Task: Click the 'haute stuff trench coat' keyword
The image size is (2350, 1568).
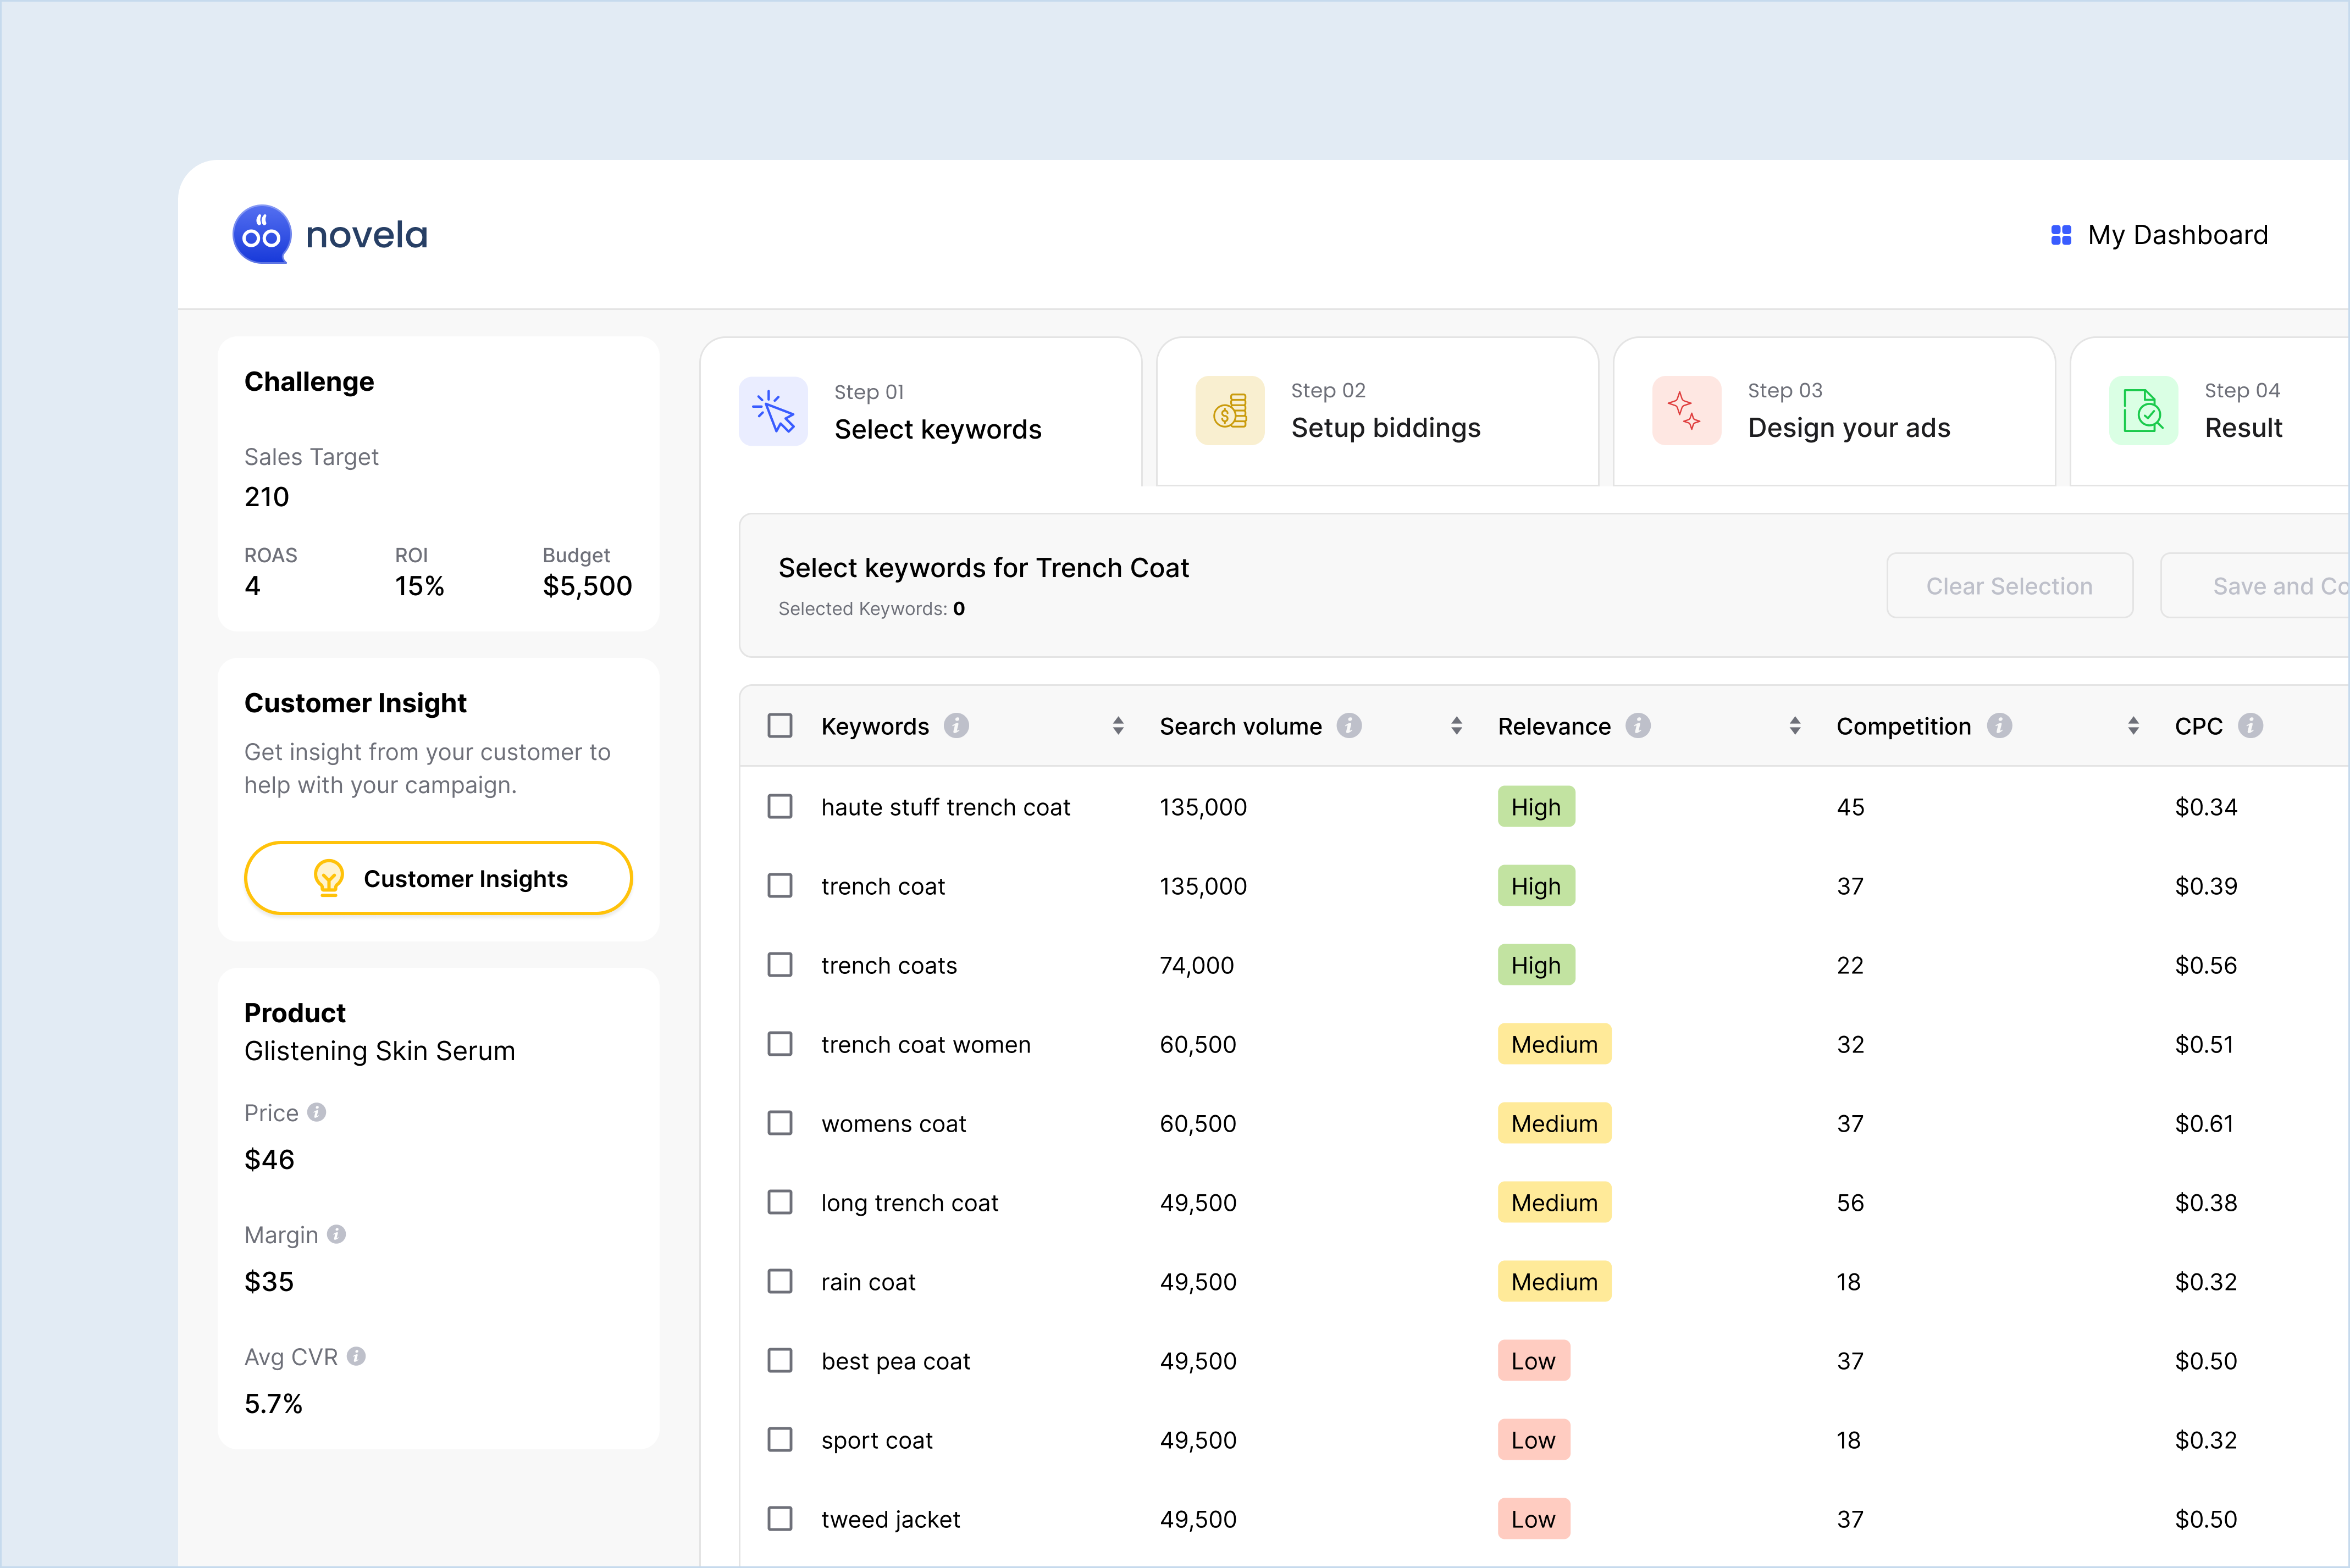Action: coord(945,807)
